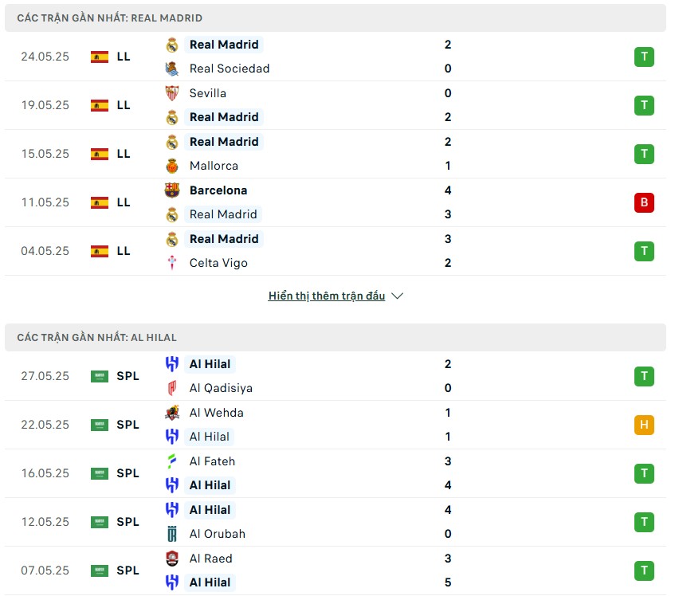Click green T badge for Real Sociedad match
Viewport: 675px width, 596px height.
[x=644, y=57]
